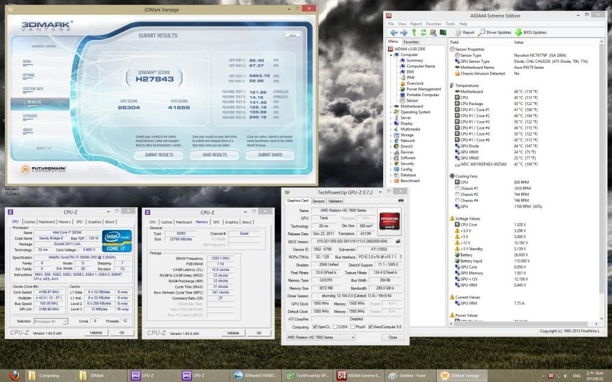Viewport: 612px width, 382px height.
Task: Expand the Motherboard node in AIDA64 tree
Action: [391, 106]
